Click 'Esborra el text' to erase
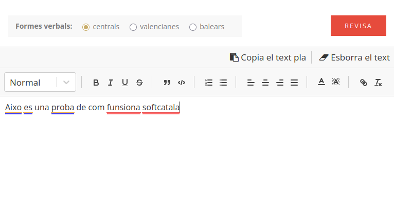394x222 pixels. point(354,57)
